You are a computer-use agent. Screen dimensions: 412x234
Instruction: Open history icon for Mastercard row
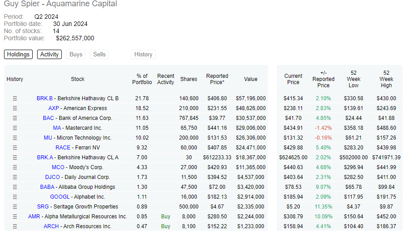15,128
